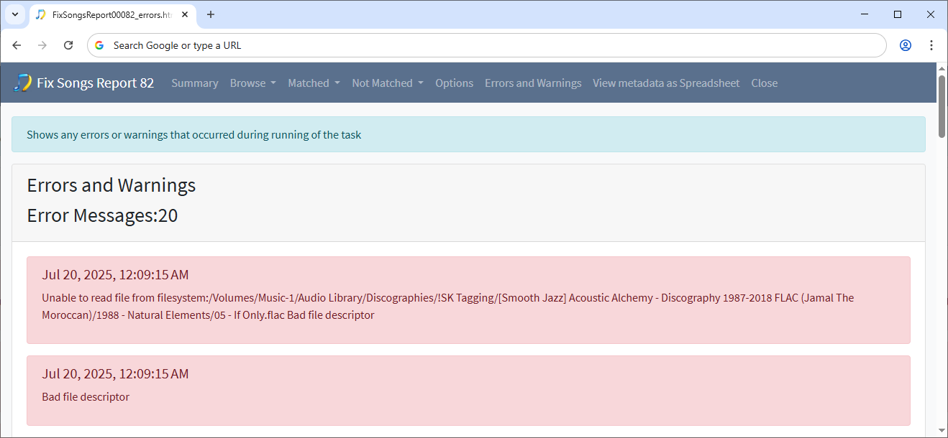The image size is (948, 438).
Task: Open the Options page
Action: [x=454, y=83]
